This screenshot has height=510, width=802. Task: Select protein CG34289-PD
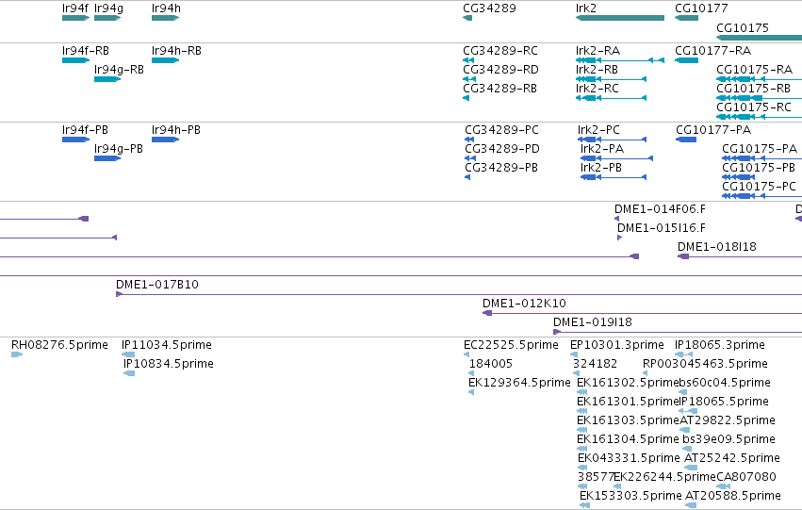tap(502, 149)
